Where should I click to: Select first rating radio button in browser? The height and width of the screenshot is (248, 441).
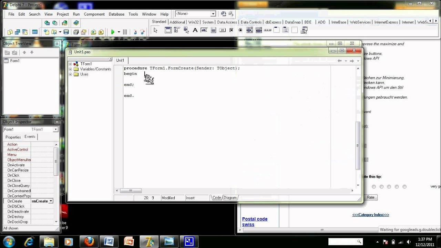coord(374,187)
